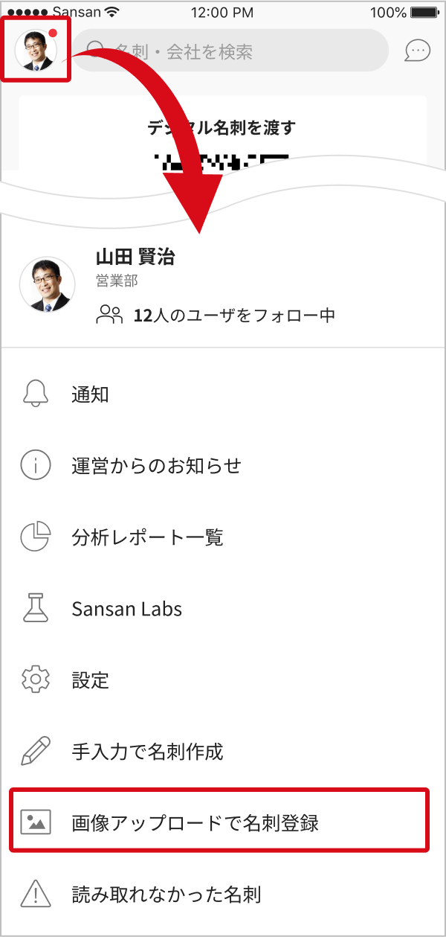Image resolution: width=446 pixels, height=937 pixels.
Task: Open 読み取れなかった名刺 list
Action: pos(167,894)
